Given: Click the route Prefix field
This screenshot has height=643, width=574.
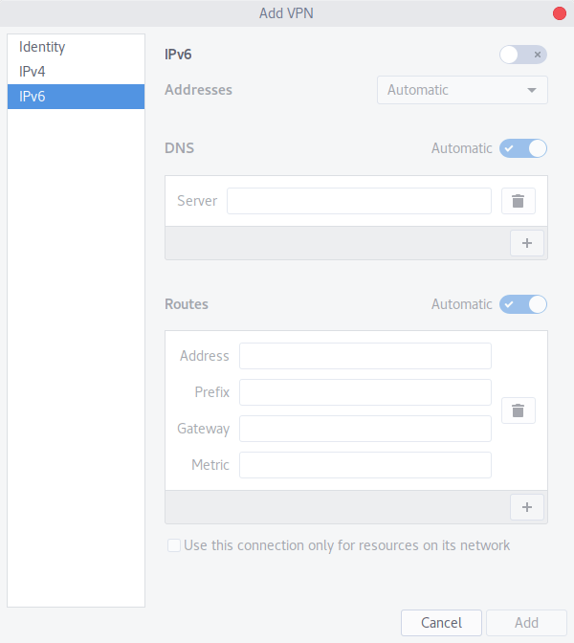Looking at the screenshot, I should [x=364, y=392].
